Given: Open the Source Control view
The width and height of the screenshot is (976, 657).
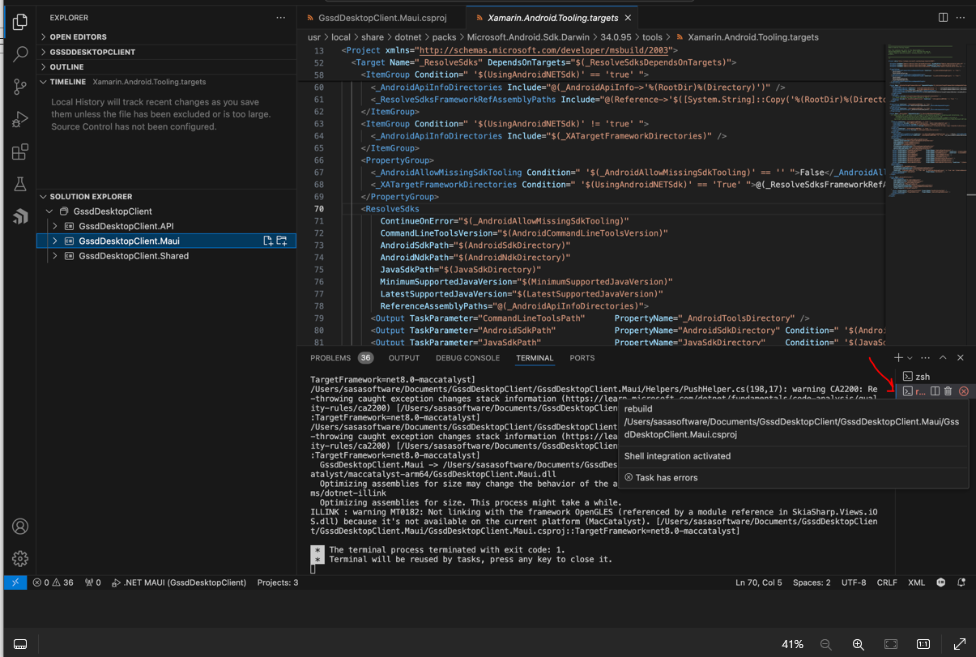Looking at the screenshot, I should coord(20,87).
